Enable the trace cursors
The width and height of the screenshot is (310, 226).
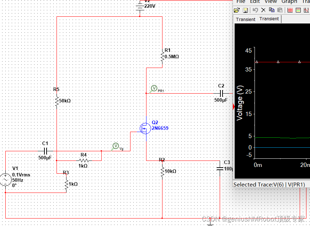tap(307, 10)
